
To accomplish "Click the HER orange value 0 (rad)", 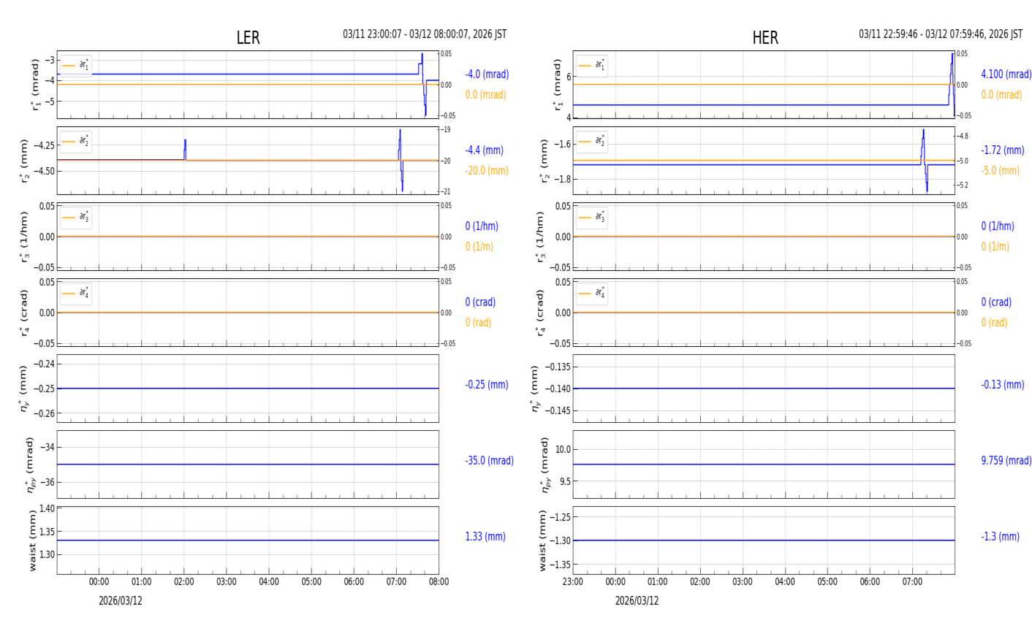I will (994, 323).
